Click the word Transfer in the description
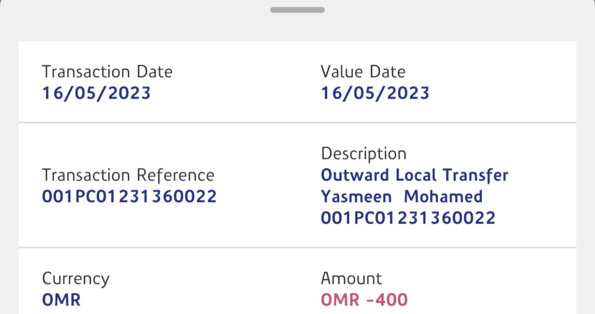Screen dimensions: 595x314 (x=475, y=175)
